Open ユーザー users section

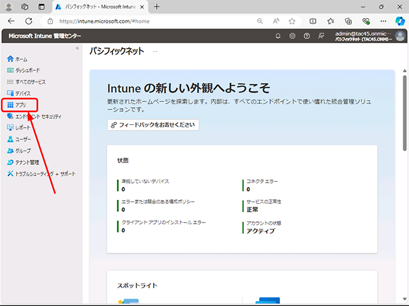(x=19, y=139)
